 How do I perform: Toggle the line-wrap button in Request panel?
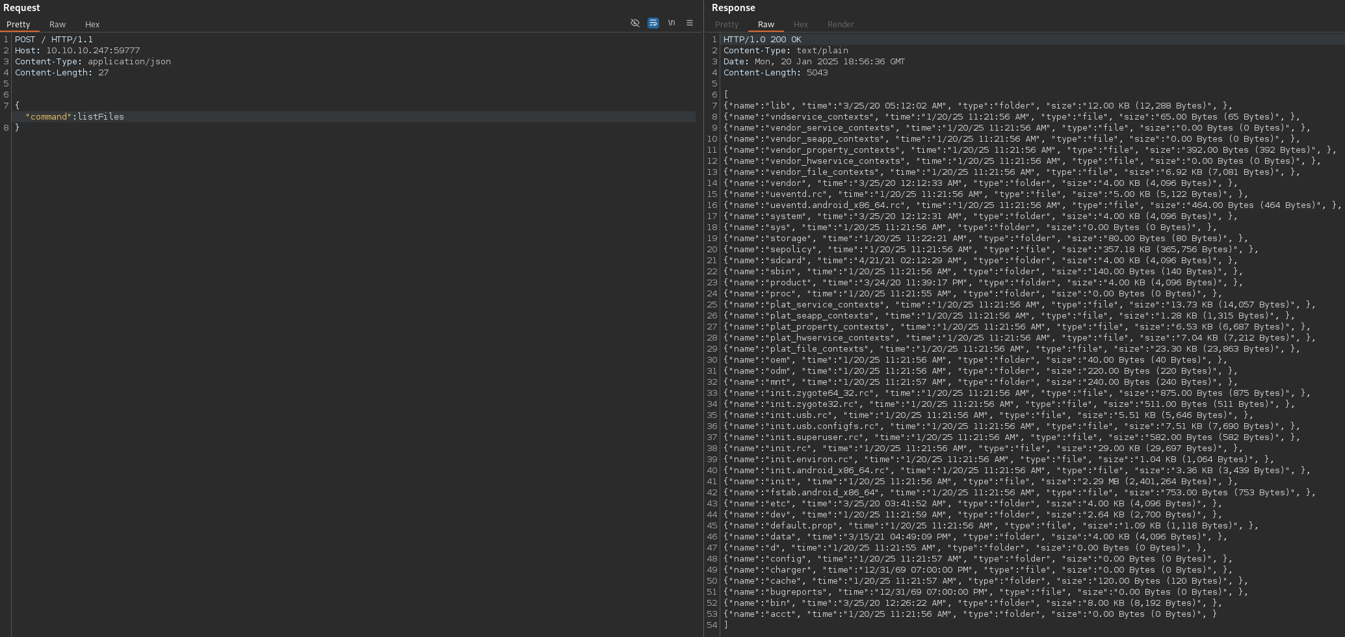tap(653, 23)
